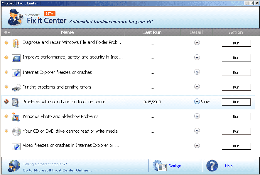Click the star status icon beside CD or DVD drive row
This screenshot has width=260, height=175.
pyautogui.click(x=6, y=131)
